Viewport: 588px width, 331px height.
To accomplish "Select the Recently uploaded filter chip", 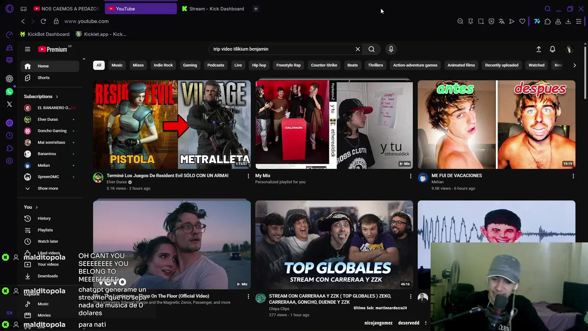I will (x=502, y=65).
